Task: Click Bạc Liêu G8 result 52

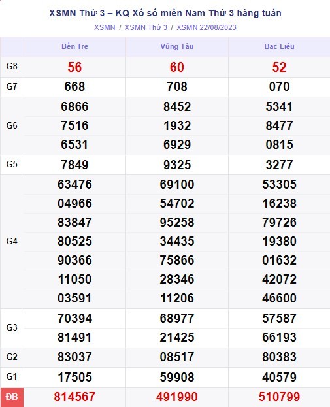Action: coord(280,67)
